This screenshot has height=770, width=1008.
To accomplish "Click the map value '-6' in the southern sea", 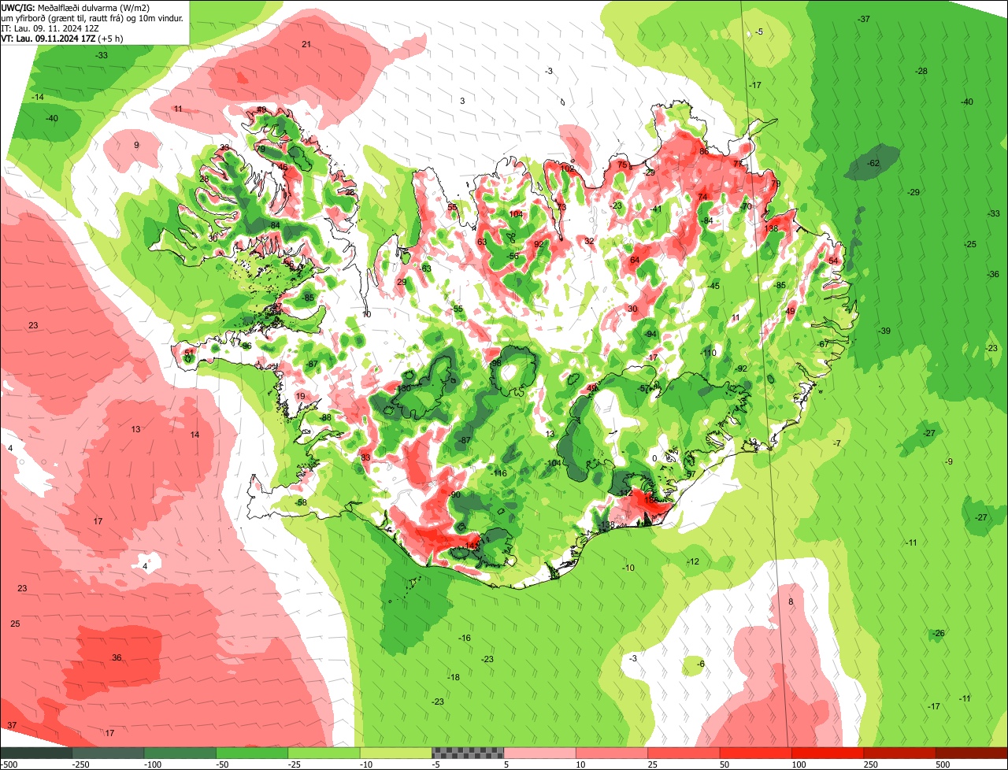I will [701, 664].
